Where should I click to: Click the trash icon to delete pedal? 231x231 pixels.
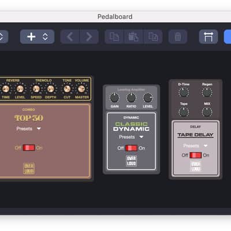178,36
